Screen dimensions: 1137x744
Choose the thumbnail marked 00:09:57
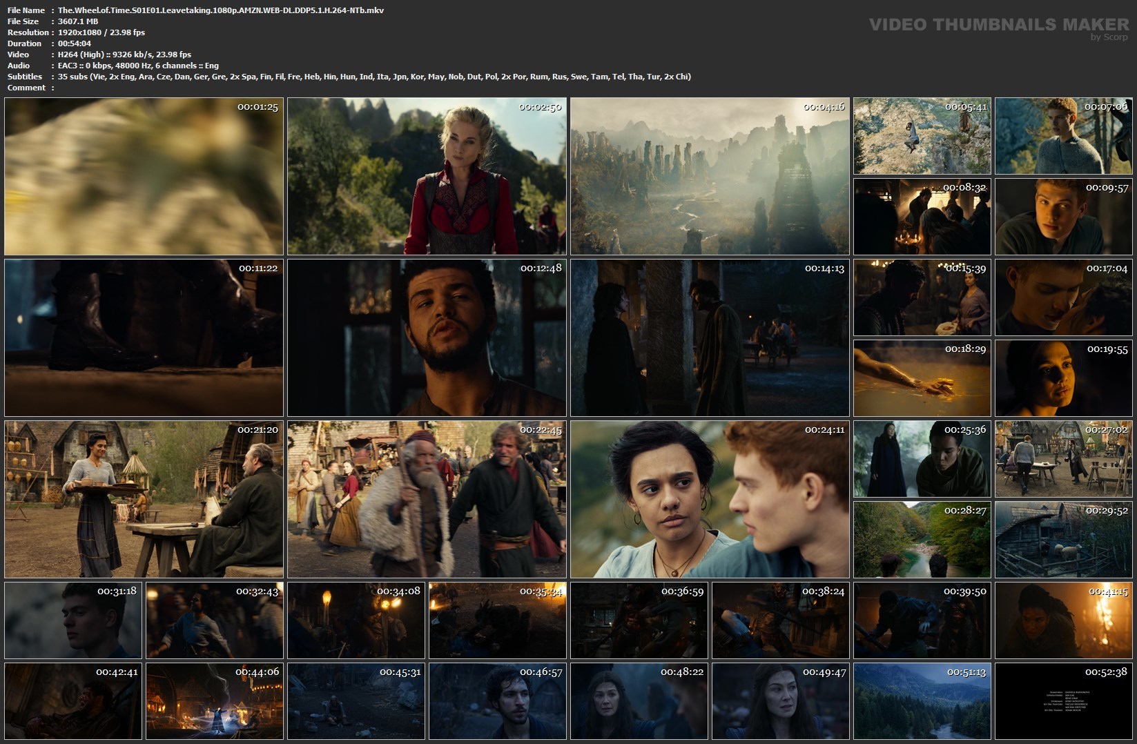pyautogui.click(x=1064, y=217)
